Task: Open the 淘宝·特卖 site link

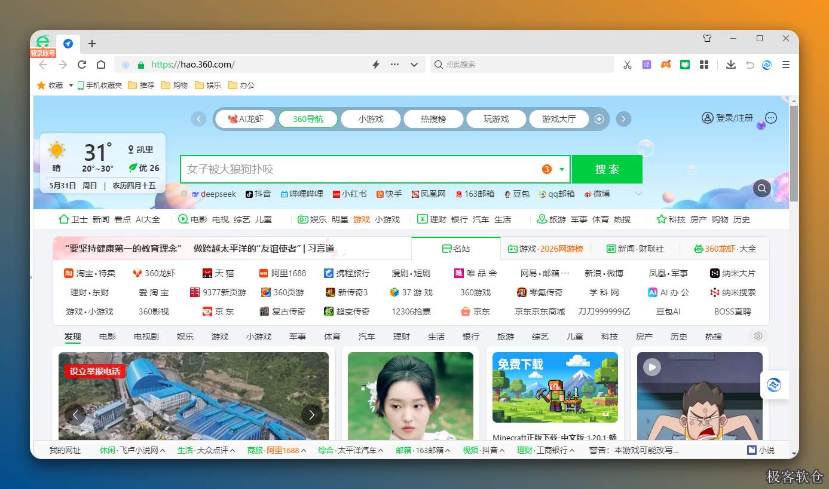Action: [x=90, y=273]
